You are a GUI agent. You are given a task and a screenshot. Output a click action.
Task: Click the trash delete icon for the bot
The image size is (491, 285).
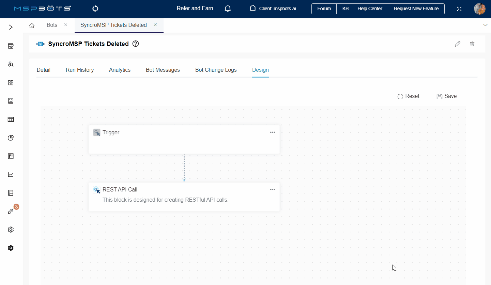coord(472,44)
